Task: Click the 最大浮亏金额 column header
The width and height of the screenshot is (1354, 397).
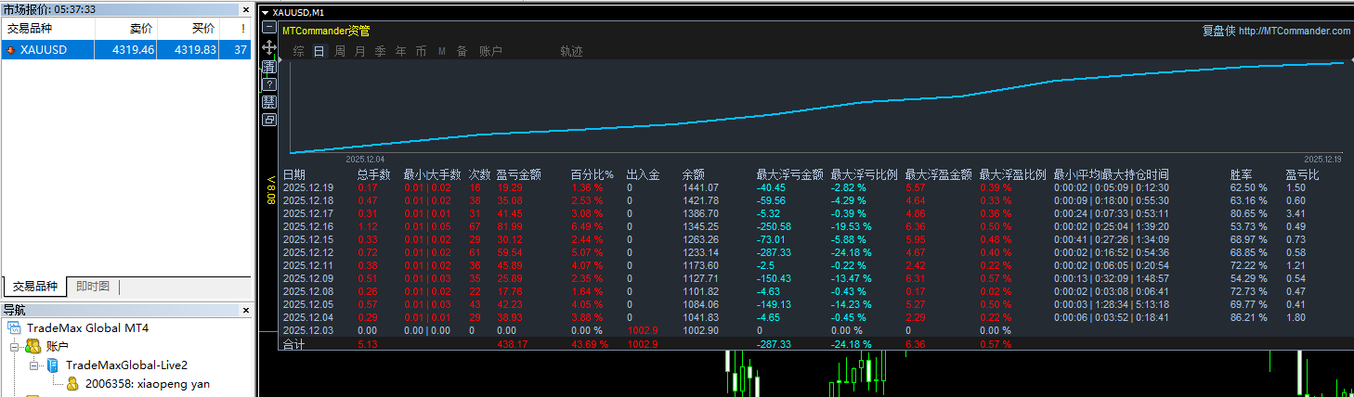Action: (x=790, y=174)
